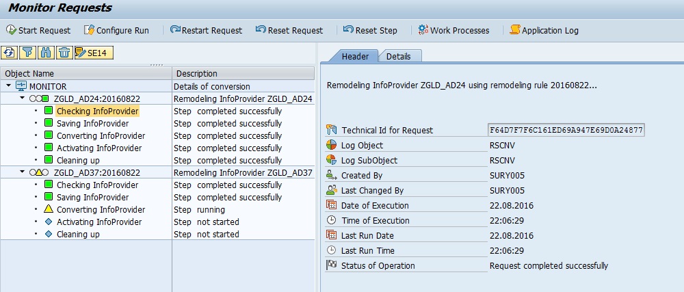Image resolution: width=684 pixels, height=292 pixels.
Task: Collapse the MONITOR root node
Action: (8, 86)
